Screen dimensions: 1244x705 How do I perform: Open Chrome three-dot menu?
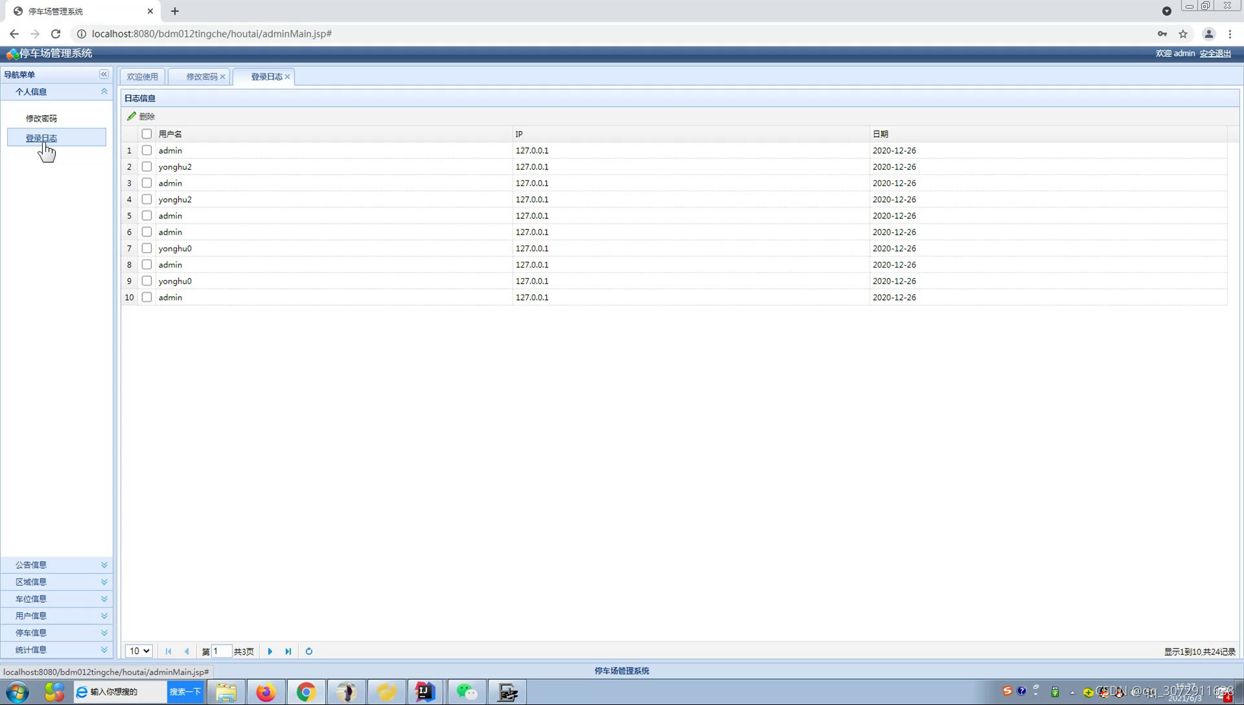click(1230, 34)
